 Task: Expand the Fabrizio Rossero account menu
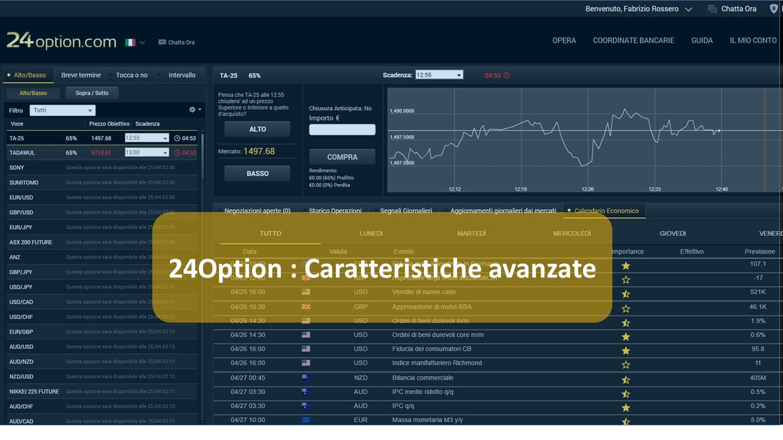688,9
